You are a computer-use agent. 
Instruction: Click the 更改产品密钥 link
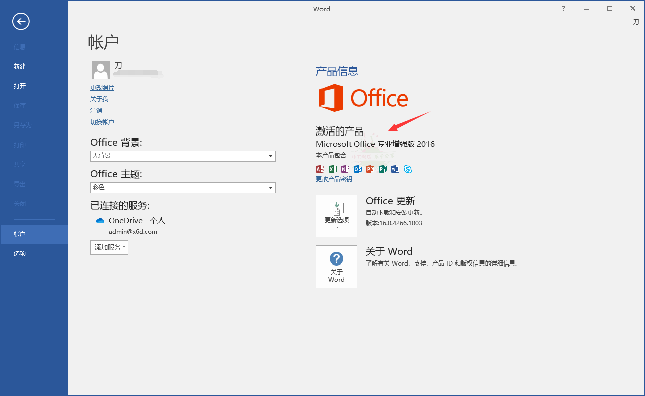click(x=334, y=179)
